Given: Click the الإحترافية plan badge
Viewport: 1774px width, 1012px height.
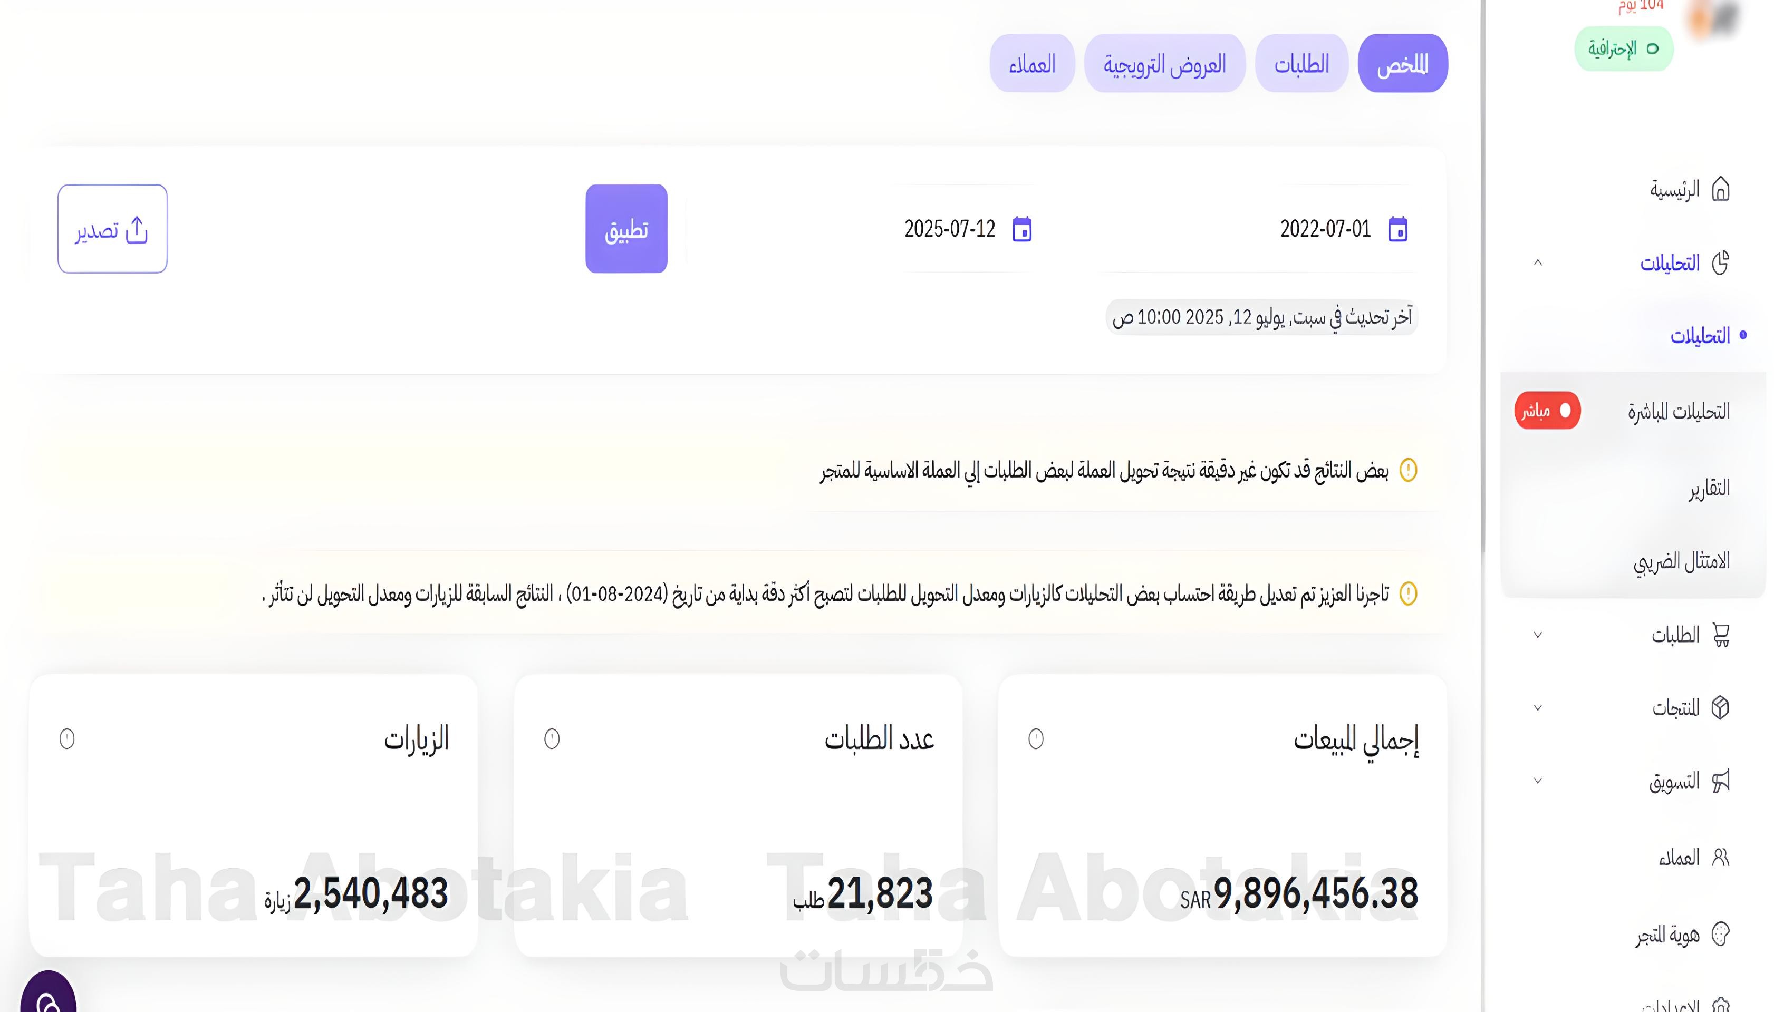Looking at the screenshot, I should (1623, 48).
